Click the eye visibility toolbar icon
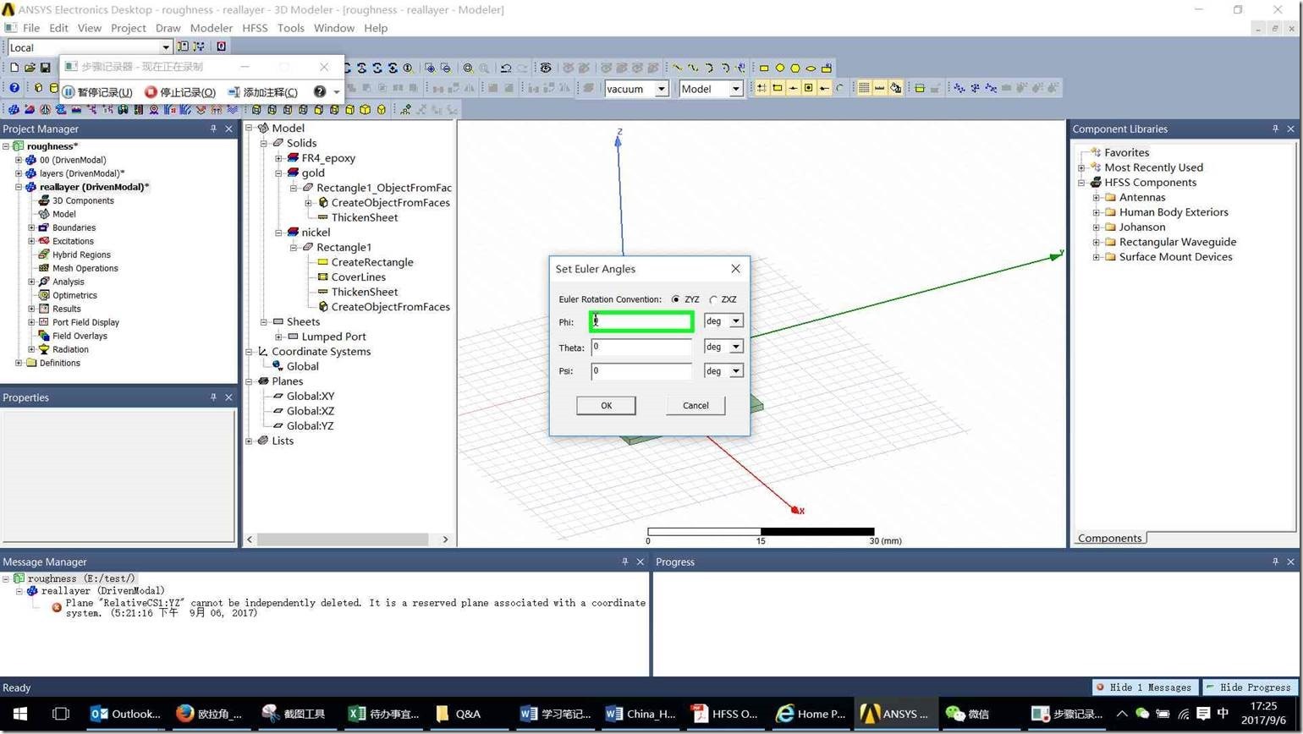The height and width of the screenshot is (734, 1303). point(546,68)
